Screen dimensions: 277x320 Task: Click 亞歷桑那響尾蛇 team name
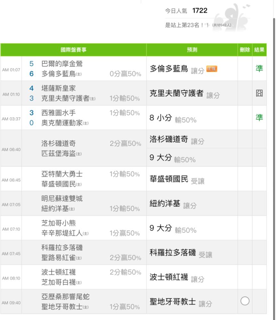coord(65,297)
